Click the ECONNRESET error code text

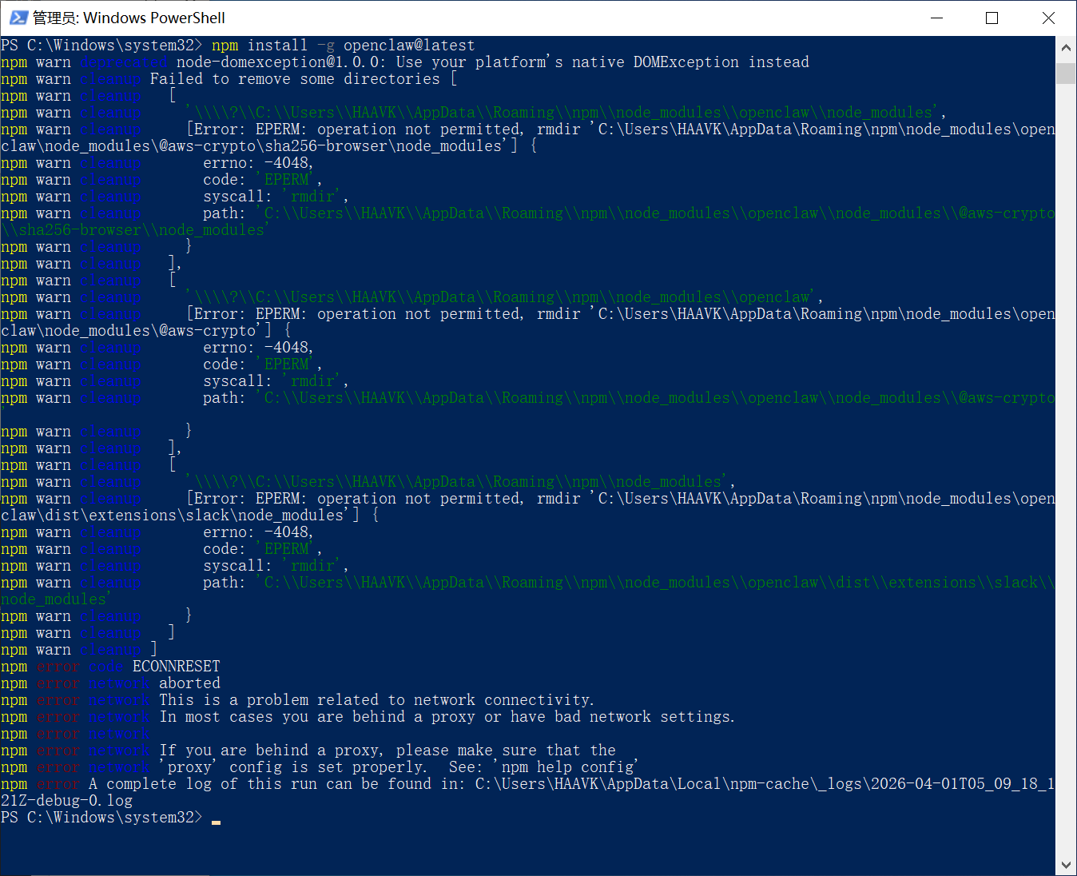176,667
